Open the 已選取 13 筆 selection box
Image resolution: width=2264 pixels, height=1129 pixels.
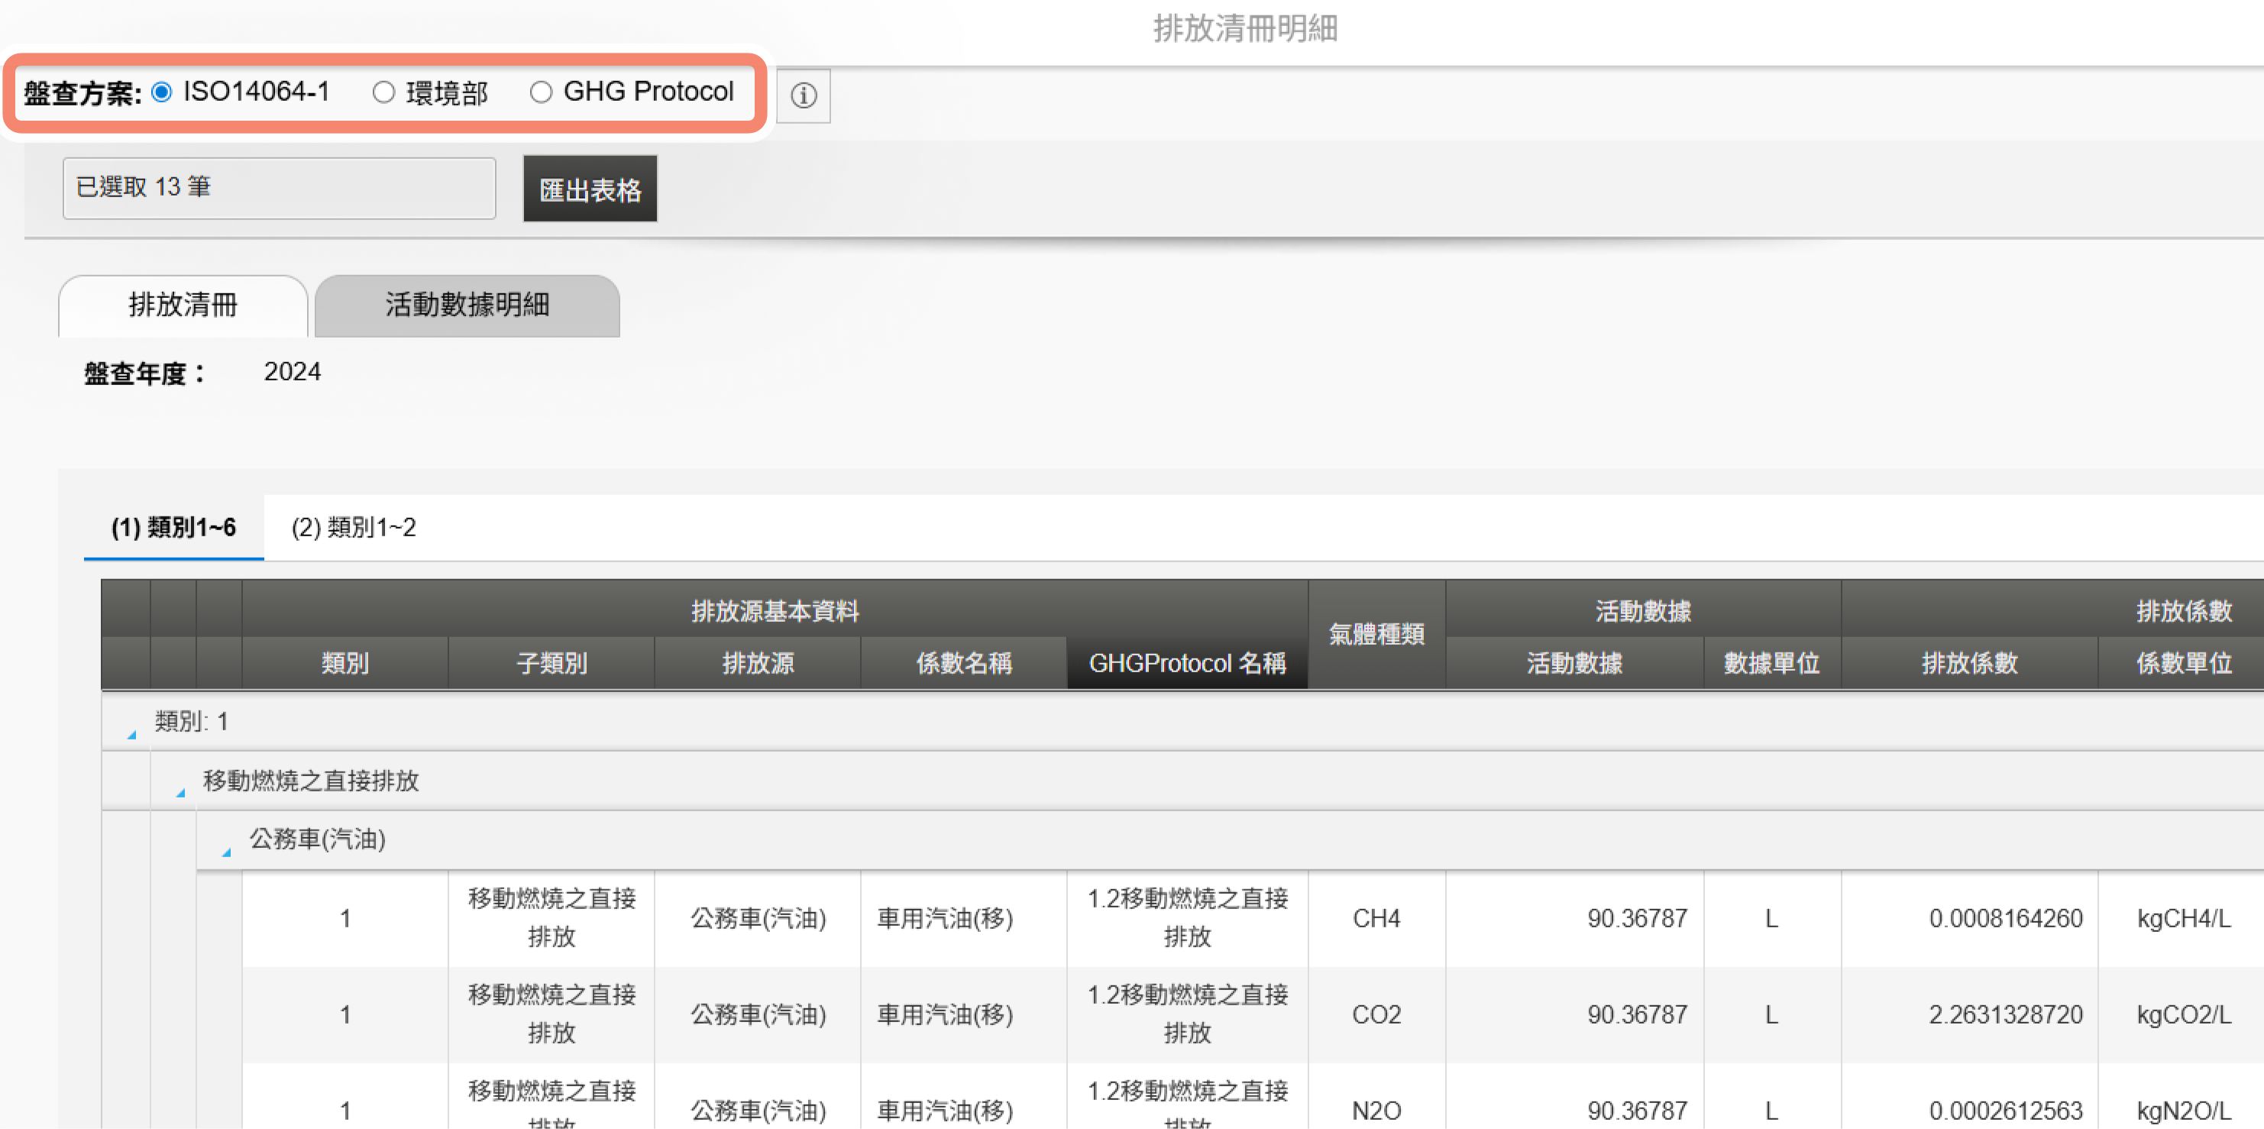[279, 187]
